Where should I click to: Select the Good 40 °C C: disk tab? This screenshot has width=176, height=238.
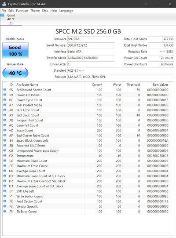[11, 19]
